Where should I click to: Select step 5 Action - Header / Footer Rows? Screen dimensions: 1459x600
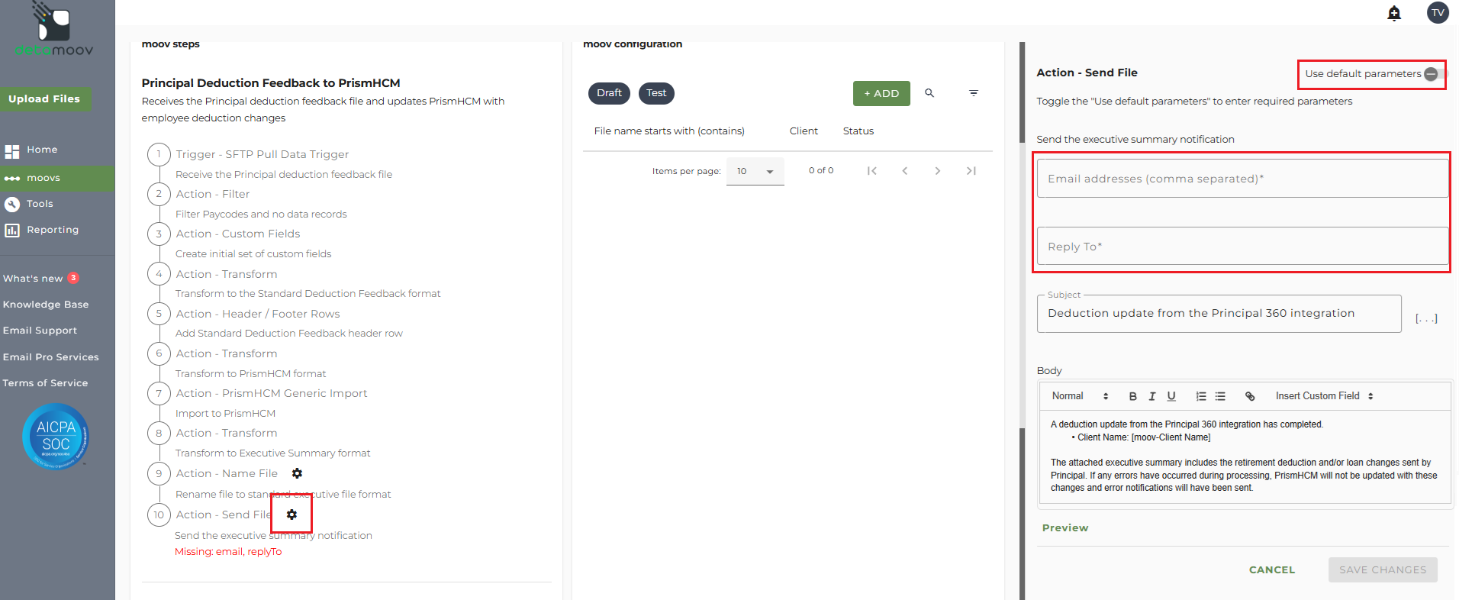[x=258, y=314]
